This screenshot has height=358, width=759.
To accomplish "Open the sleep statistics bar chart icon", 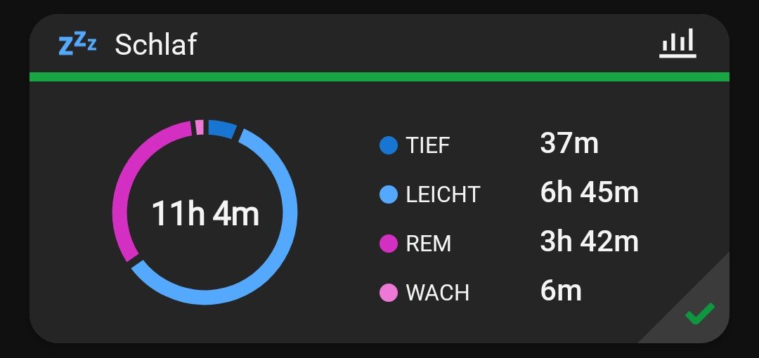I will (677, 44).
